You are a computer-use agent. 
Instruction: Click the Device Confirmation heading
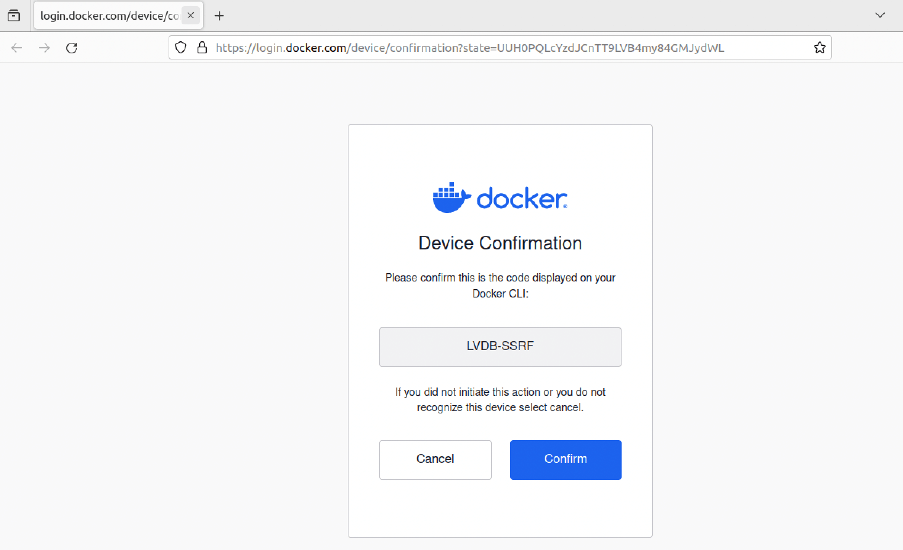500,243
